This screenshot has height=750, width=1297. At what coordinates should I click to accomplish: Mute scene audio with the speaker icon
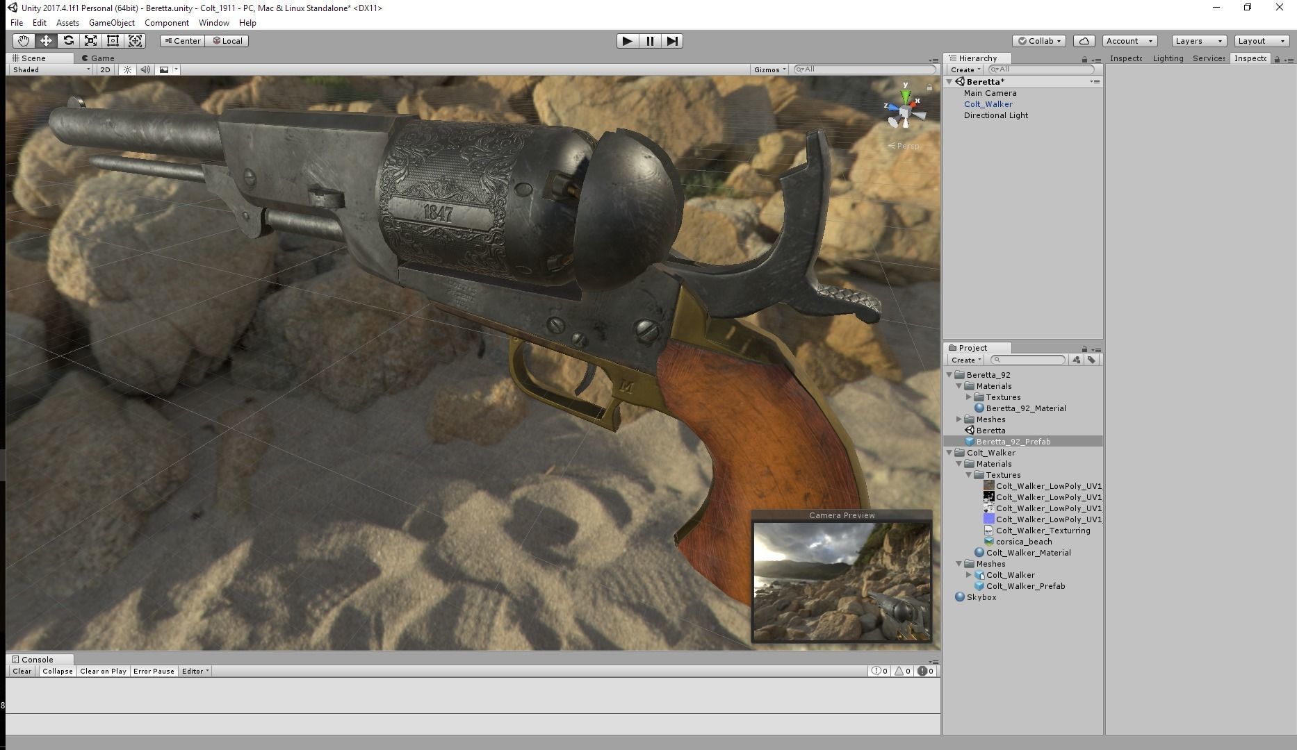click(x=145, y=69)
